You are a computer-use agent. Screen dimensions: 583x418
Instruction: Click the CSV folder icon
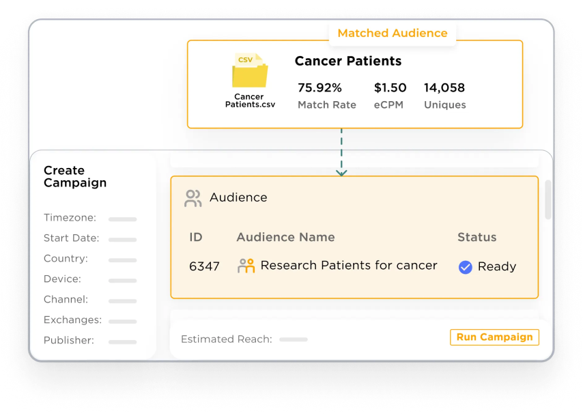pos(249,71)
